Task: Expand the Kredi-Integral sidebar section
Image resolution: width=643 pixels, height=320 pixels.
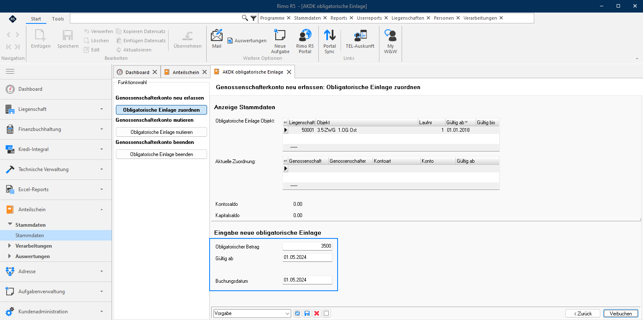Action: tap(56, 149)
